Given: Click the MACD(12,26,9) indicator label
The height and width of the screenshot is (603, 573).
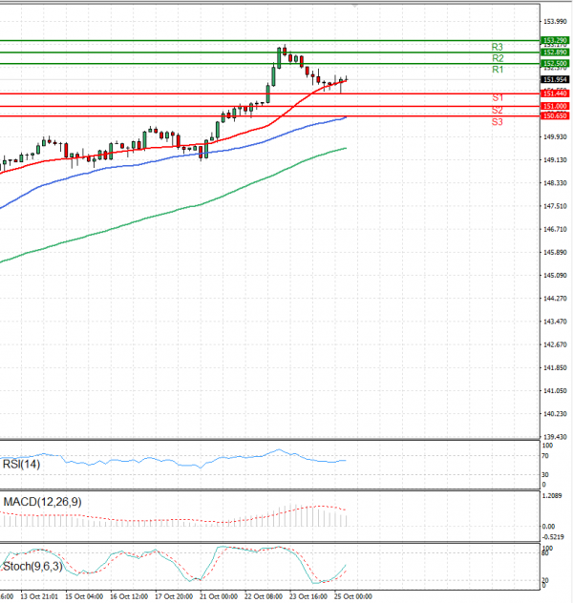Looking at the screenshot, I should 42,502.
